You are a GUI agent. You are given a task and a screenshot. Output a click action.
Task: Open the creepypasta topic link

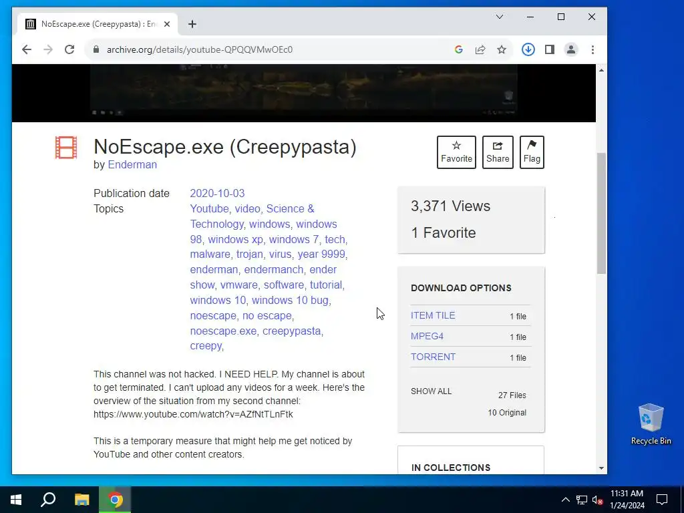[291, 331]
